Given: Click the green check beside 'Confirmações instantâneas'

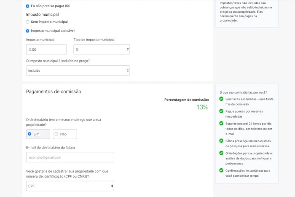Looking at the screenshot, I should (221, 170).
